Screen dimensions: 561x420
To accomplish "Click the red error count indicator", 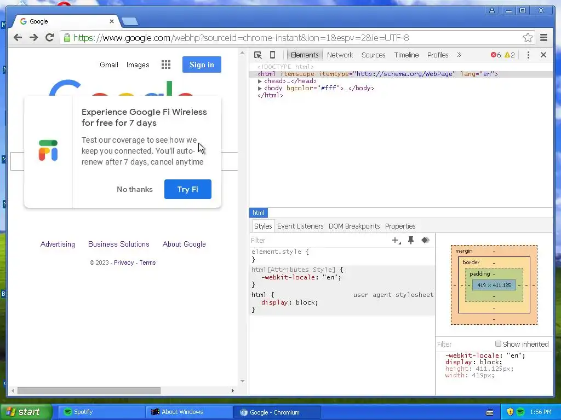I will [496, 55].
